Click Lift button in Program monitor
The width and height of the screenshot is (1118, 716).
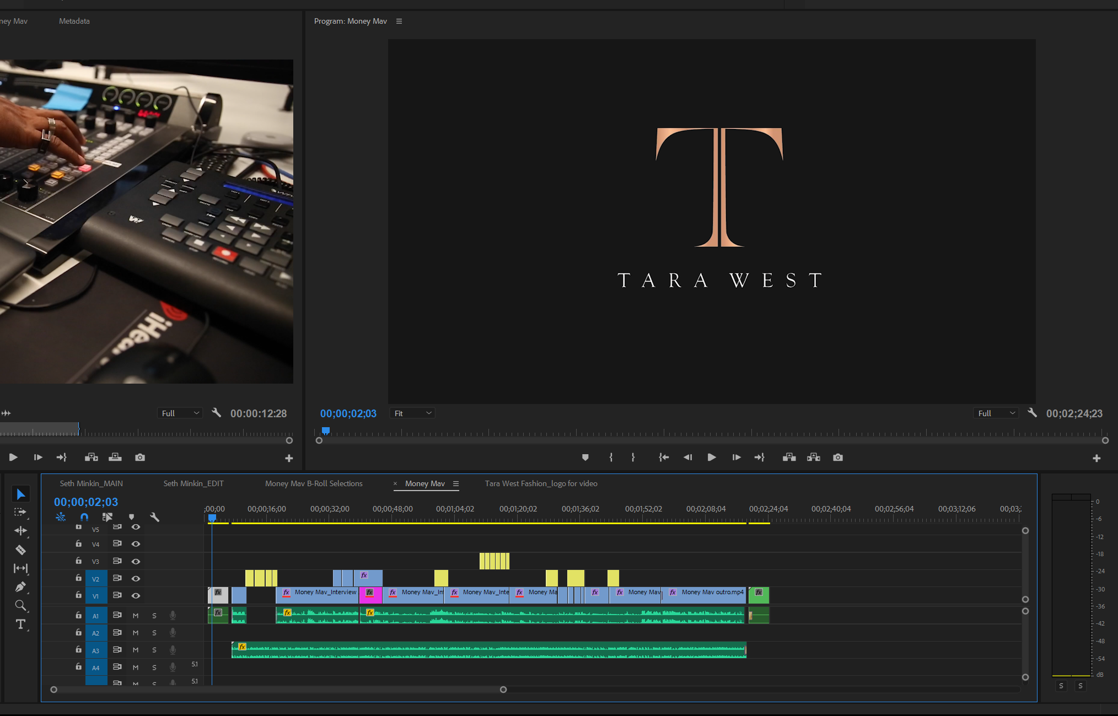[x=789, y=457]
